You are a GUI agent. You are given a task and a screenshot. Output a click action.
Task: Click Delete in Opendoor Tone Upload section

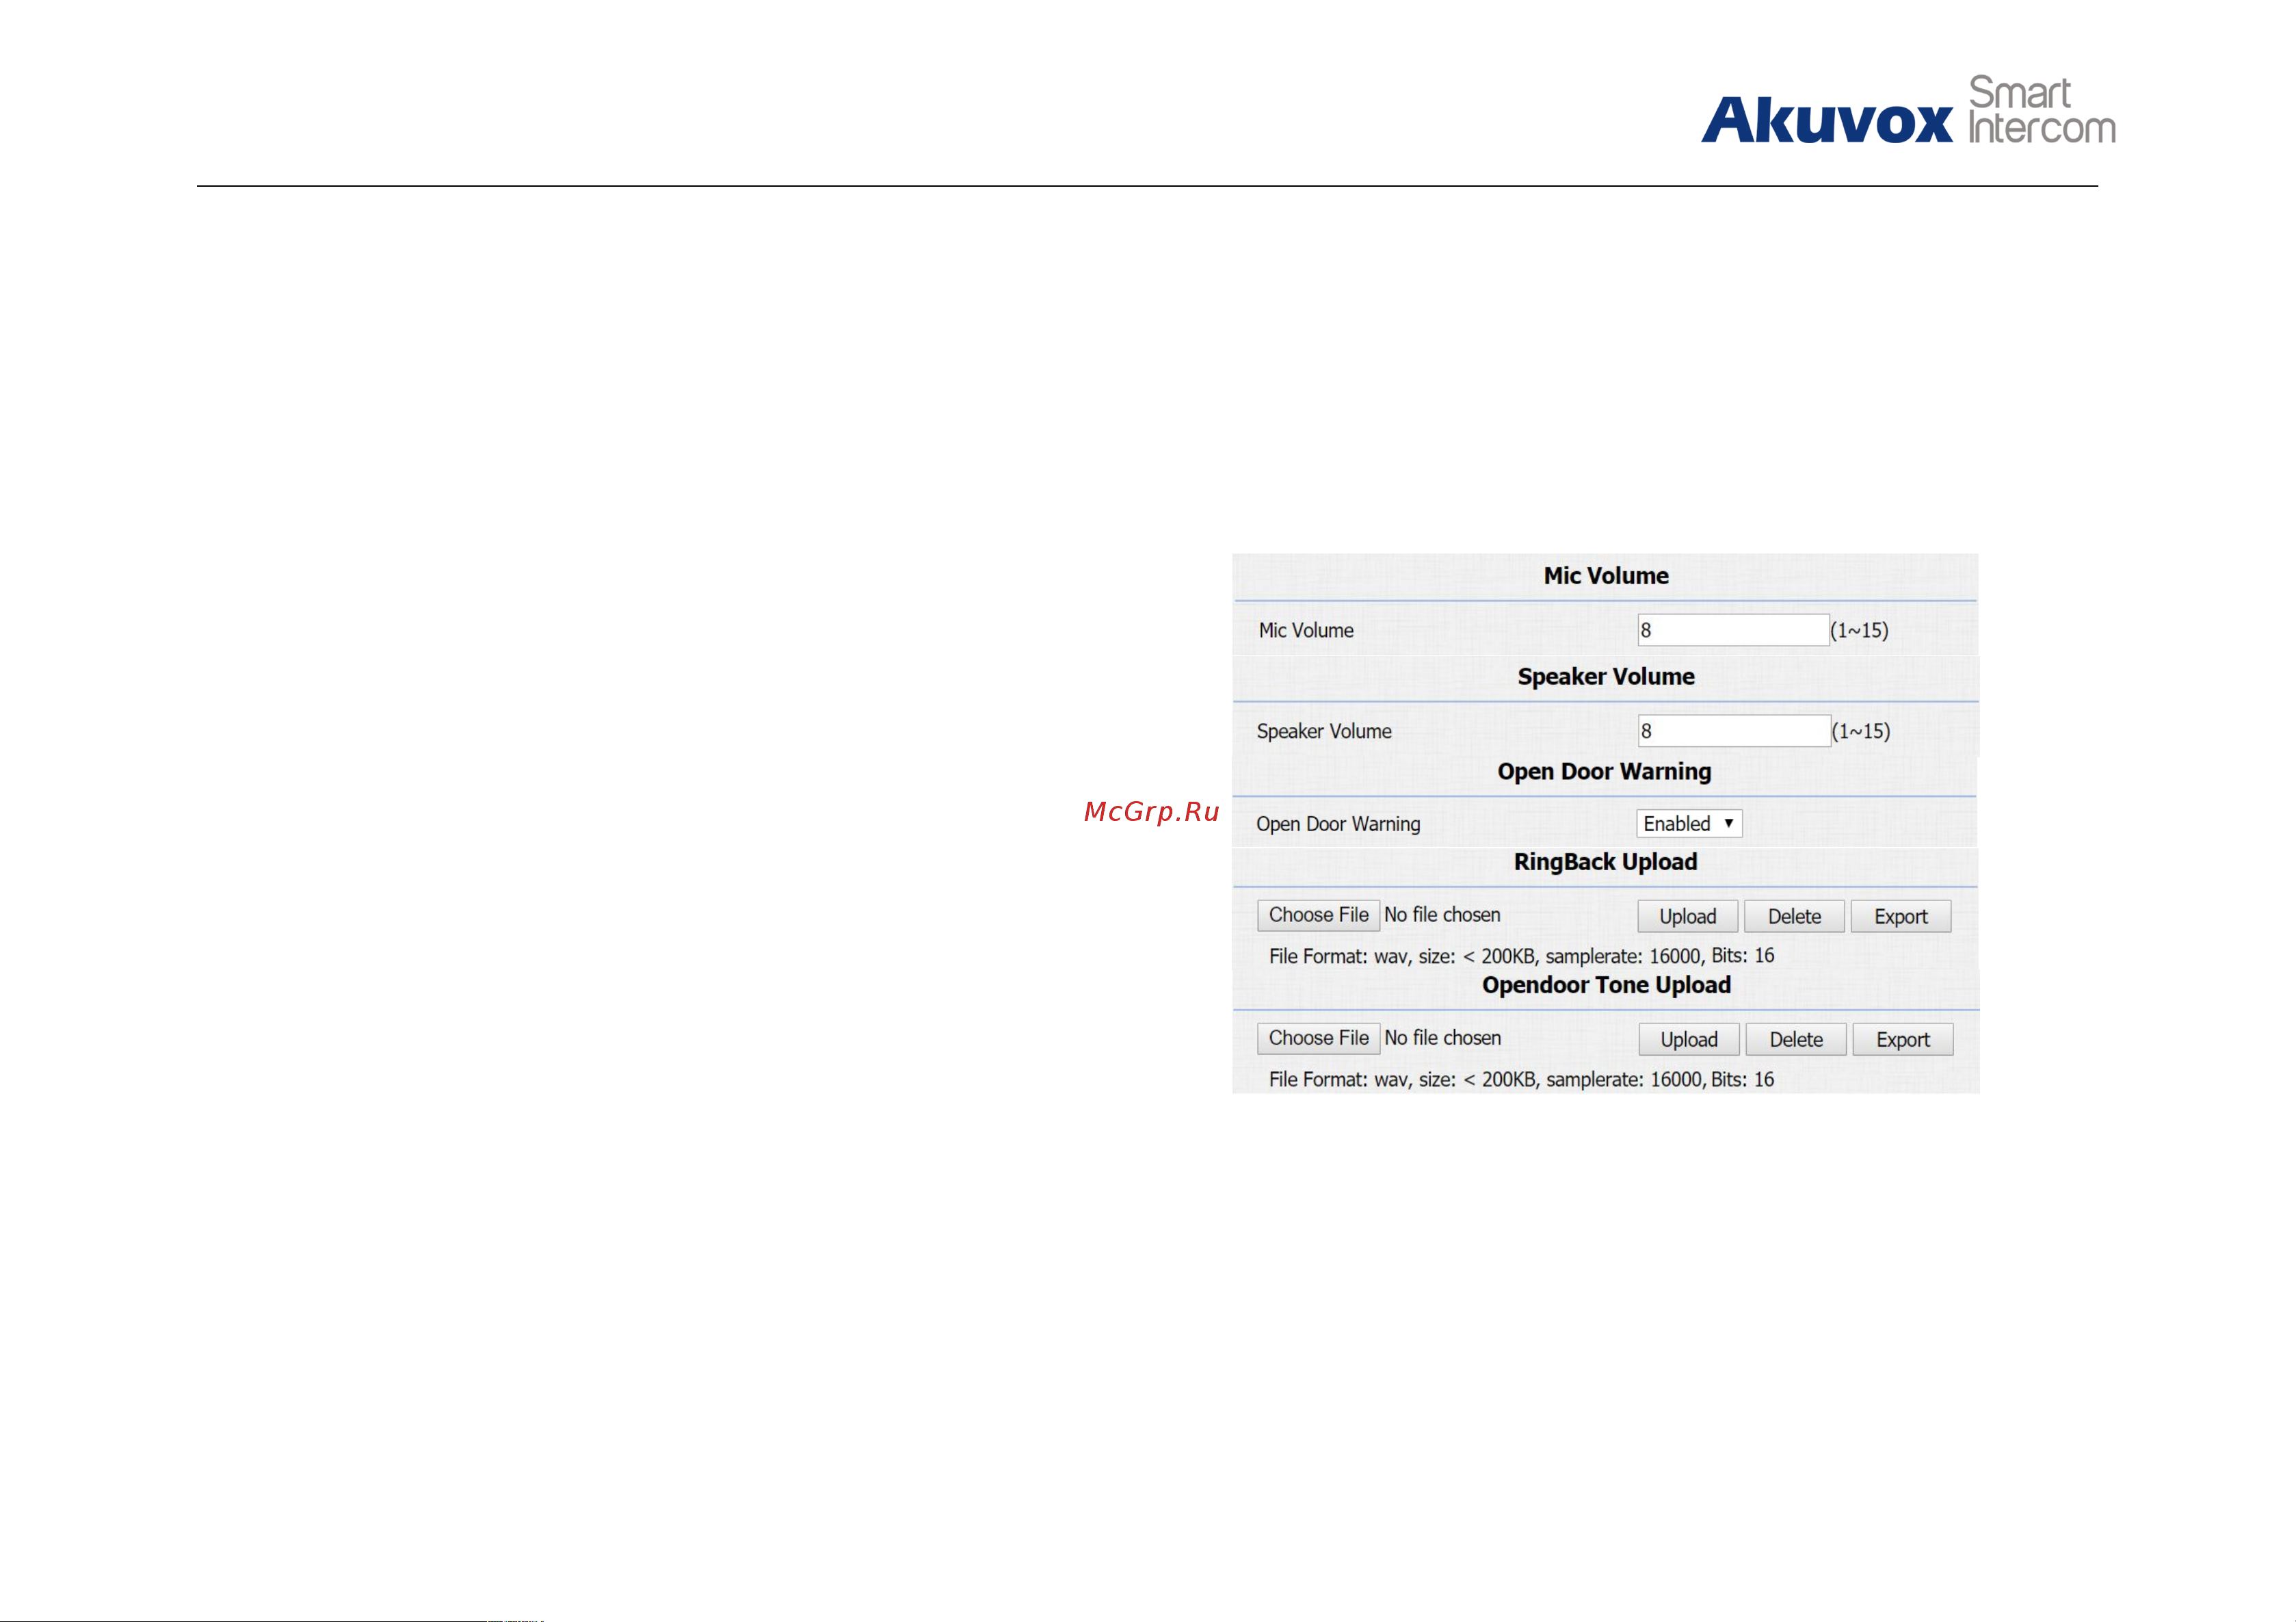pos(1796,1039)
